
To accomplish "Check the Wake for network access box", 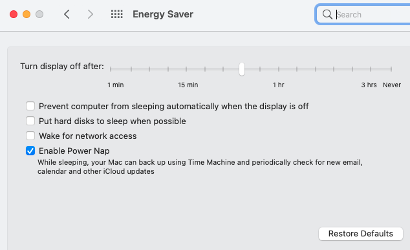I will coord(30,136).
